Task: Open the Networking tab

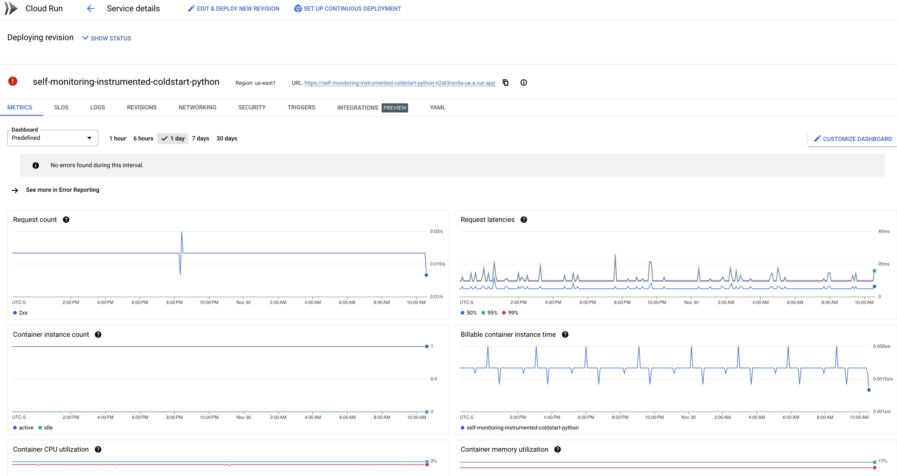Action: (x=197, y=108)
